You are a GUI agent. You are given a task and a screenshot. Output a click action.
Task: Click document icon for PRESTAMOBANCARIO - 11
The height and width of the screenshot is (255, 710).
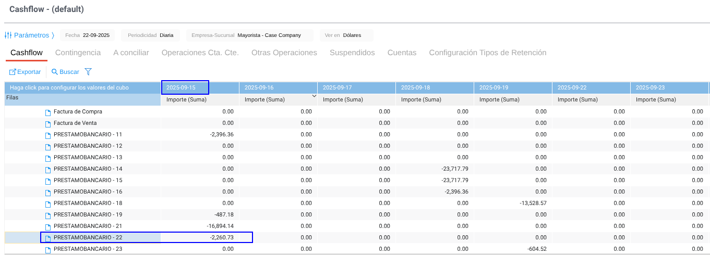[48, 135]
